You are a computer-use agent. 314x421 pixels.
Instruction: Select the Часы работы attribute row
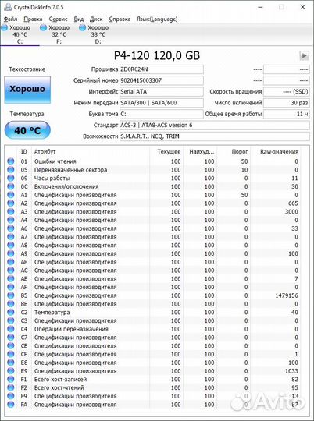[153, 178]
